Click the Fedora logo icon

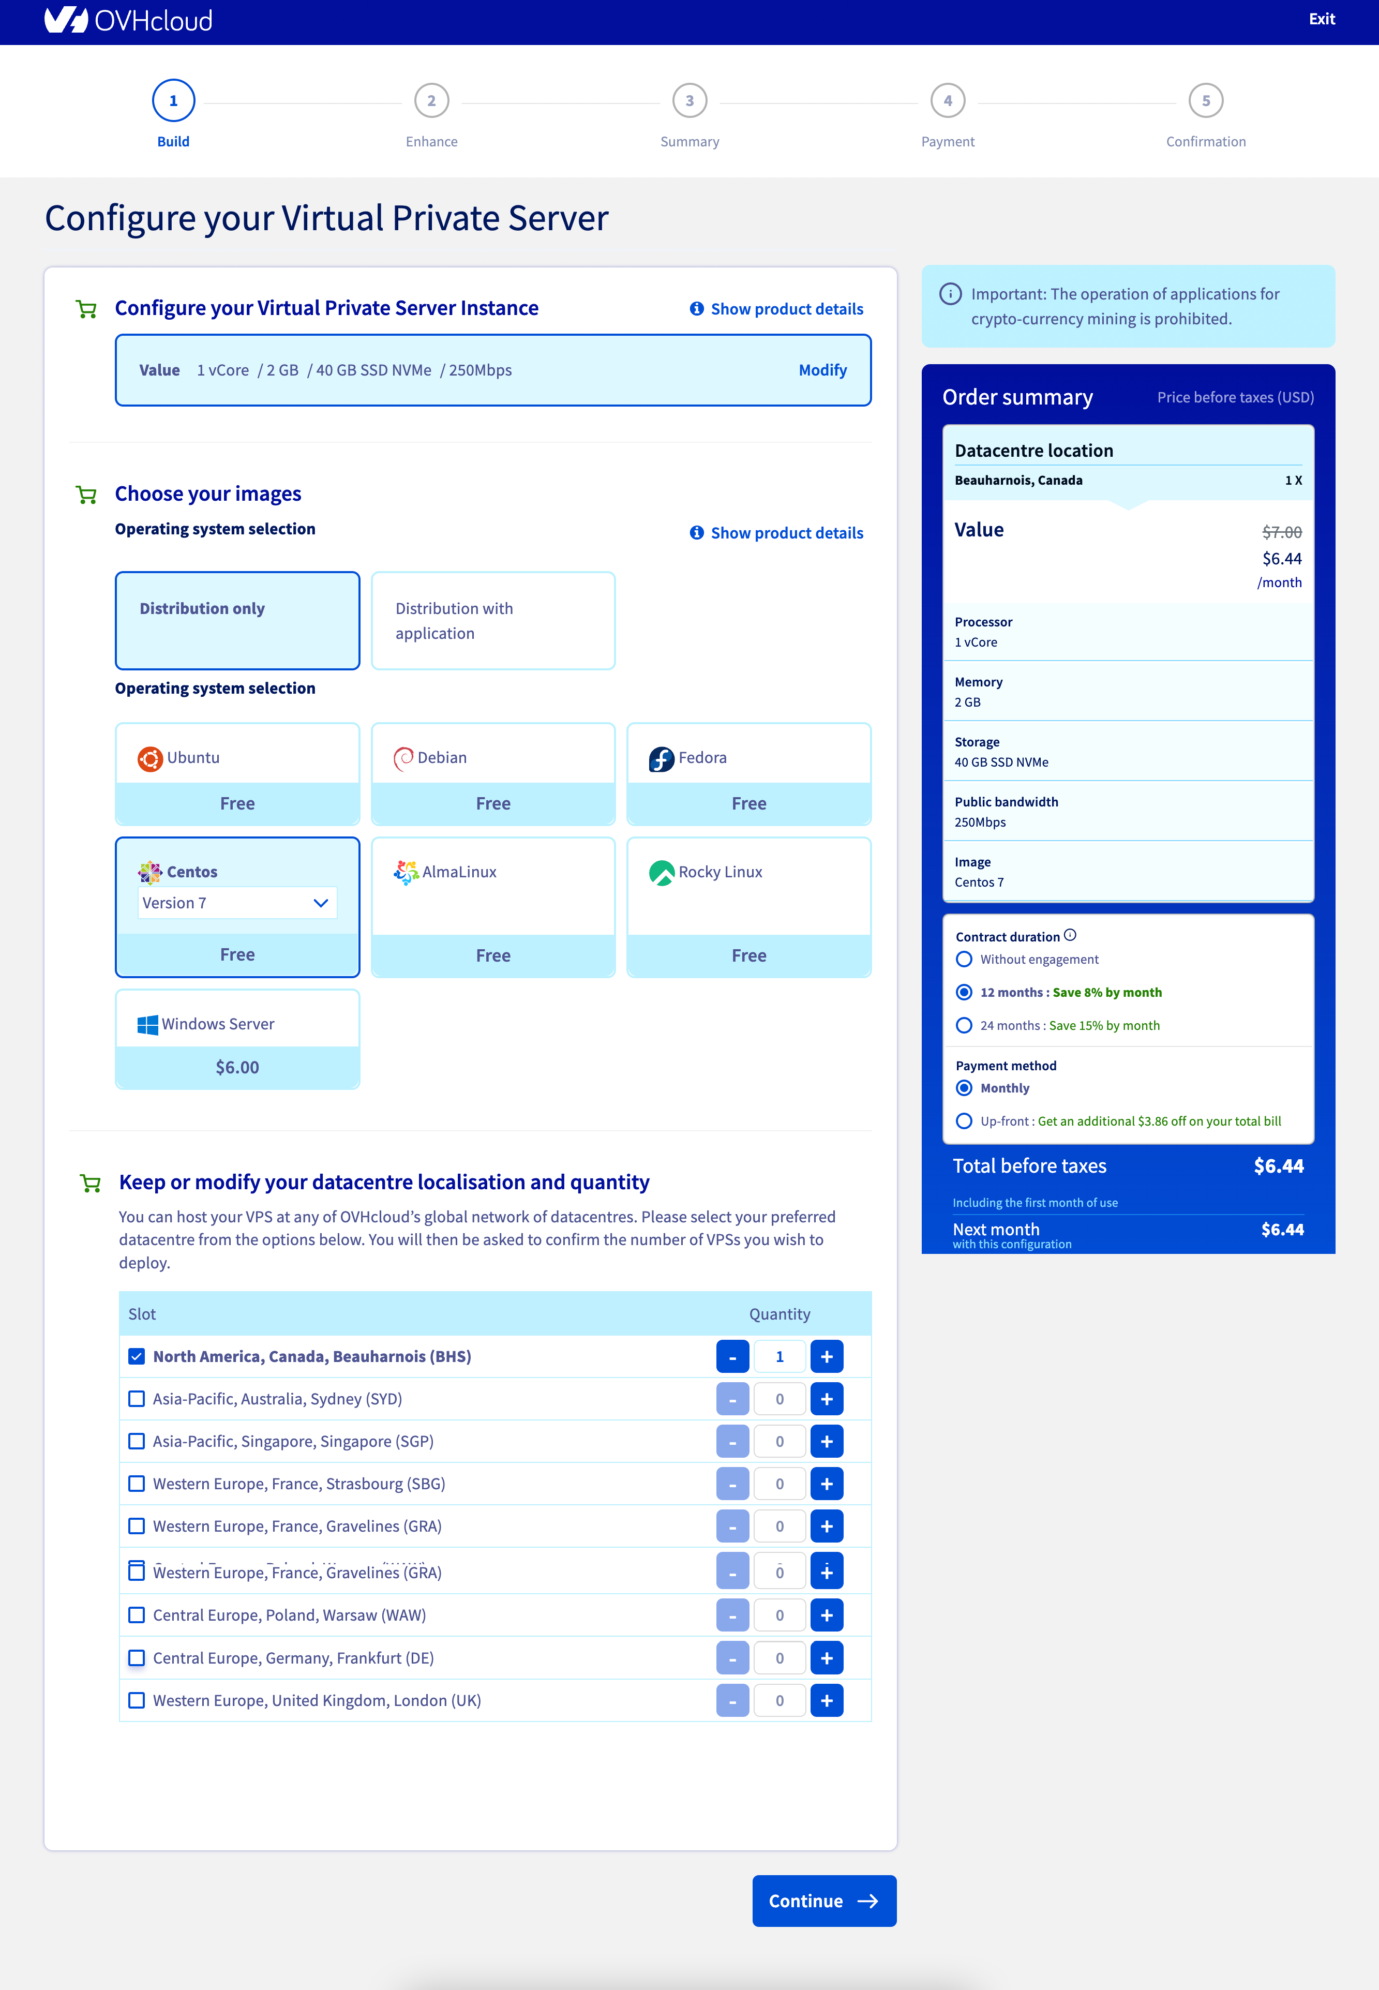click(x=661, y=759)
